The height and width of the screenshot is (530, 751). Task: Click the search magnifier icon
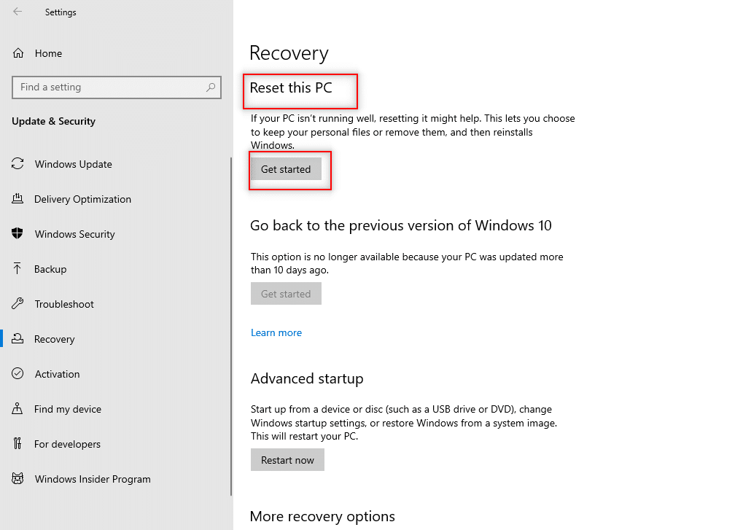click(211, 87)
